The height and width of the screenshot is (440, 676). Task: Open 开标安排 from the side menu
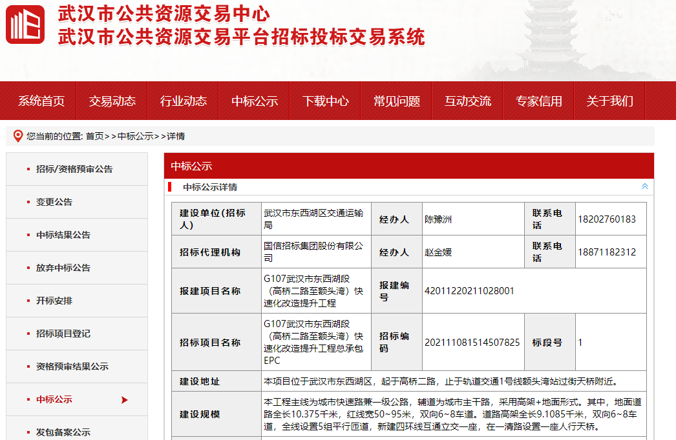click(54, 301)
